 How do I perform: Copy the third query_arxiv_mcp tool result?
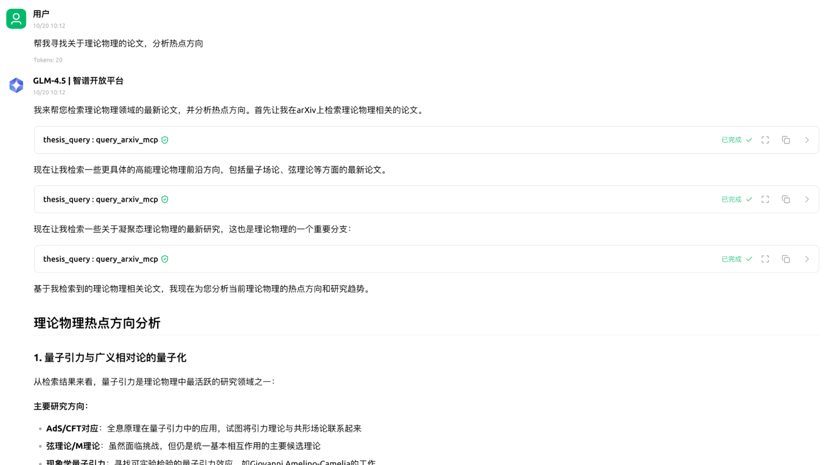(x=786, y=259)
